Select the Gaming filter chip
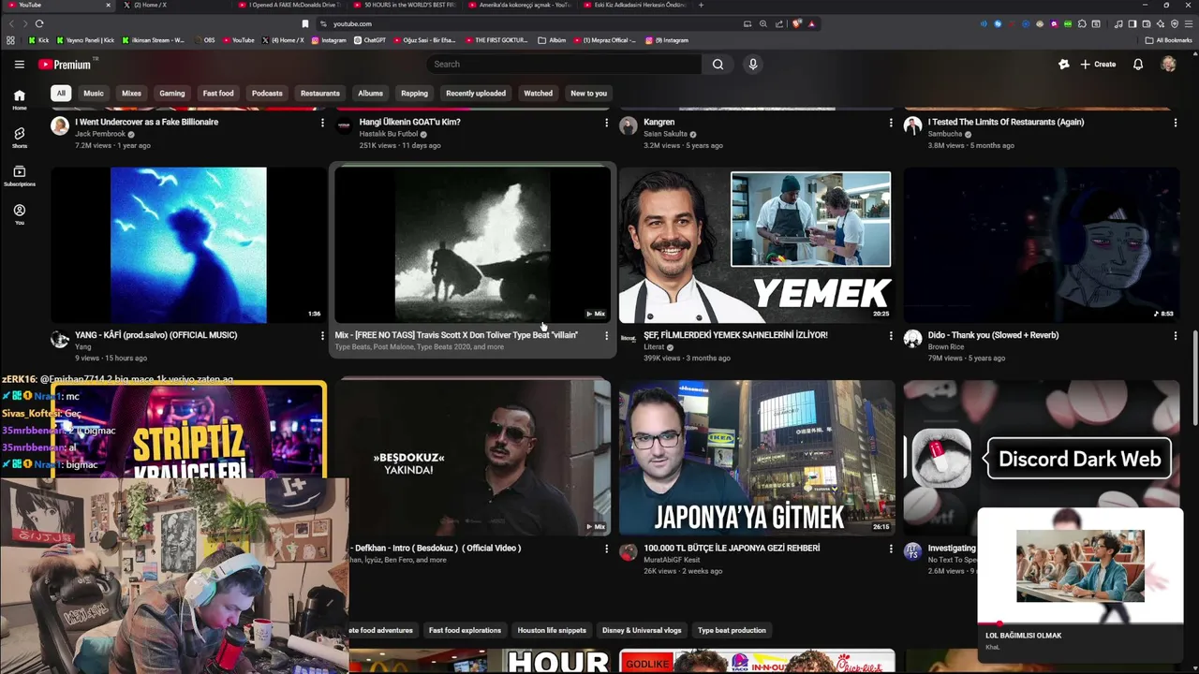1199x674 pixels. click(172, 94)
